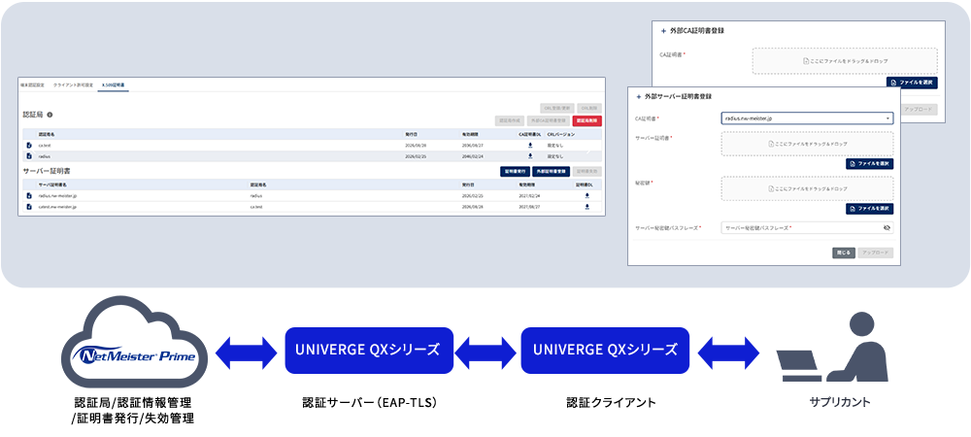Click the red 認証局削除 button

coord(587,120)
